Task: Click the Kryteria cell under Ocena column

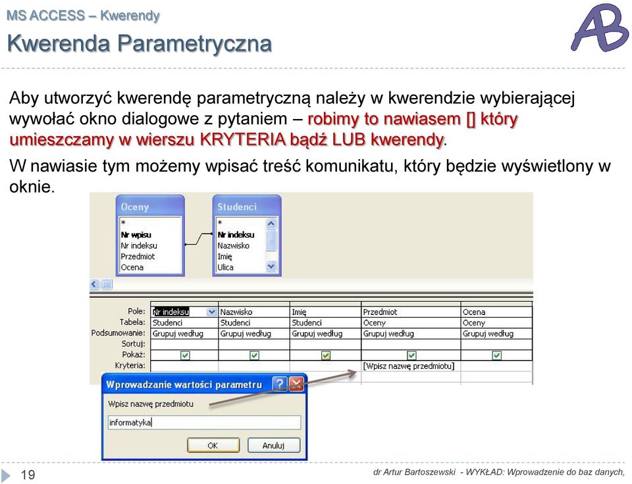Action: click(x=496, y=366)
